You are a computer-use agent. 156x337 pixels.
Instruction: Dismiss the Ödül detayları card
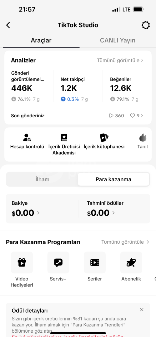(142, 310)
